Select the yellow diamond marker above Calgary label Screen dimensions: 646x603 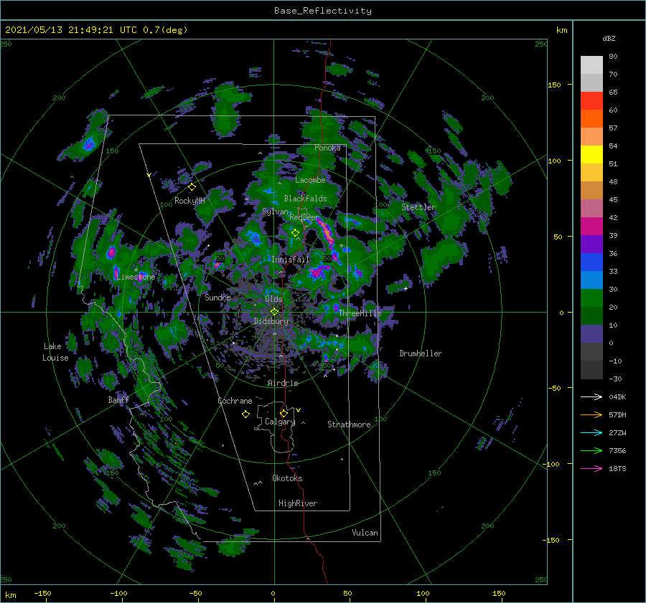pyautogui.click(x=284, y=413)
